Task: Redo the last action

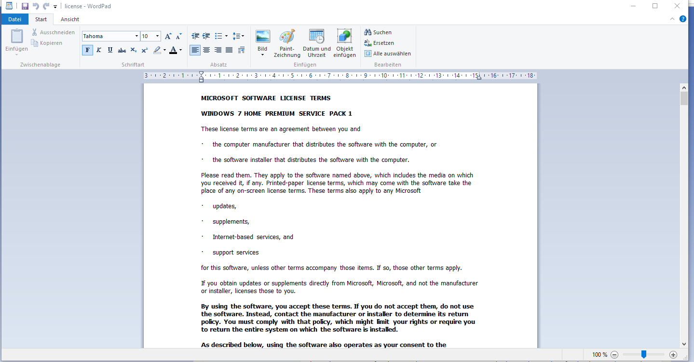Action: coord(46,6)
